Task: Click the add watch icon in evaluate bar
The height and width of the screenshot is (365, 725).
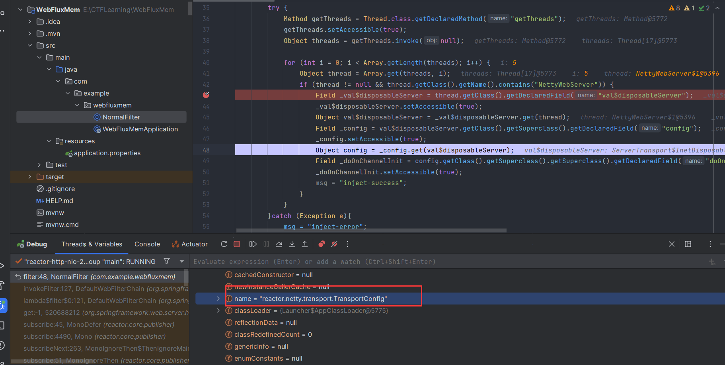Action: [x=712, y=262]
